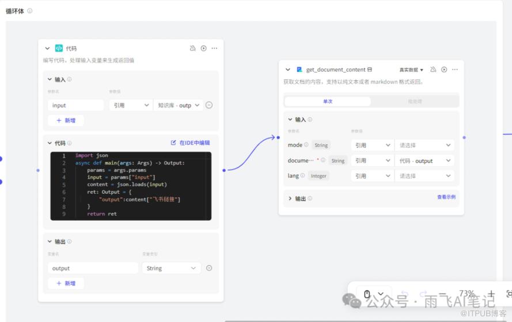The width and height of the screenshot is (512, 322).
Task: Open 引用 dropdown in the lang row
Action: [x=372, y=176]
